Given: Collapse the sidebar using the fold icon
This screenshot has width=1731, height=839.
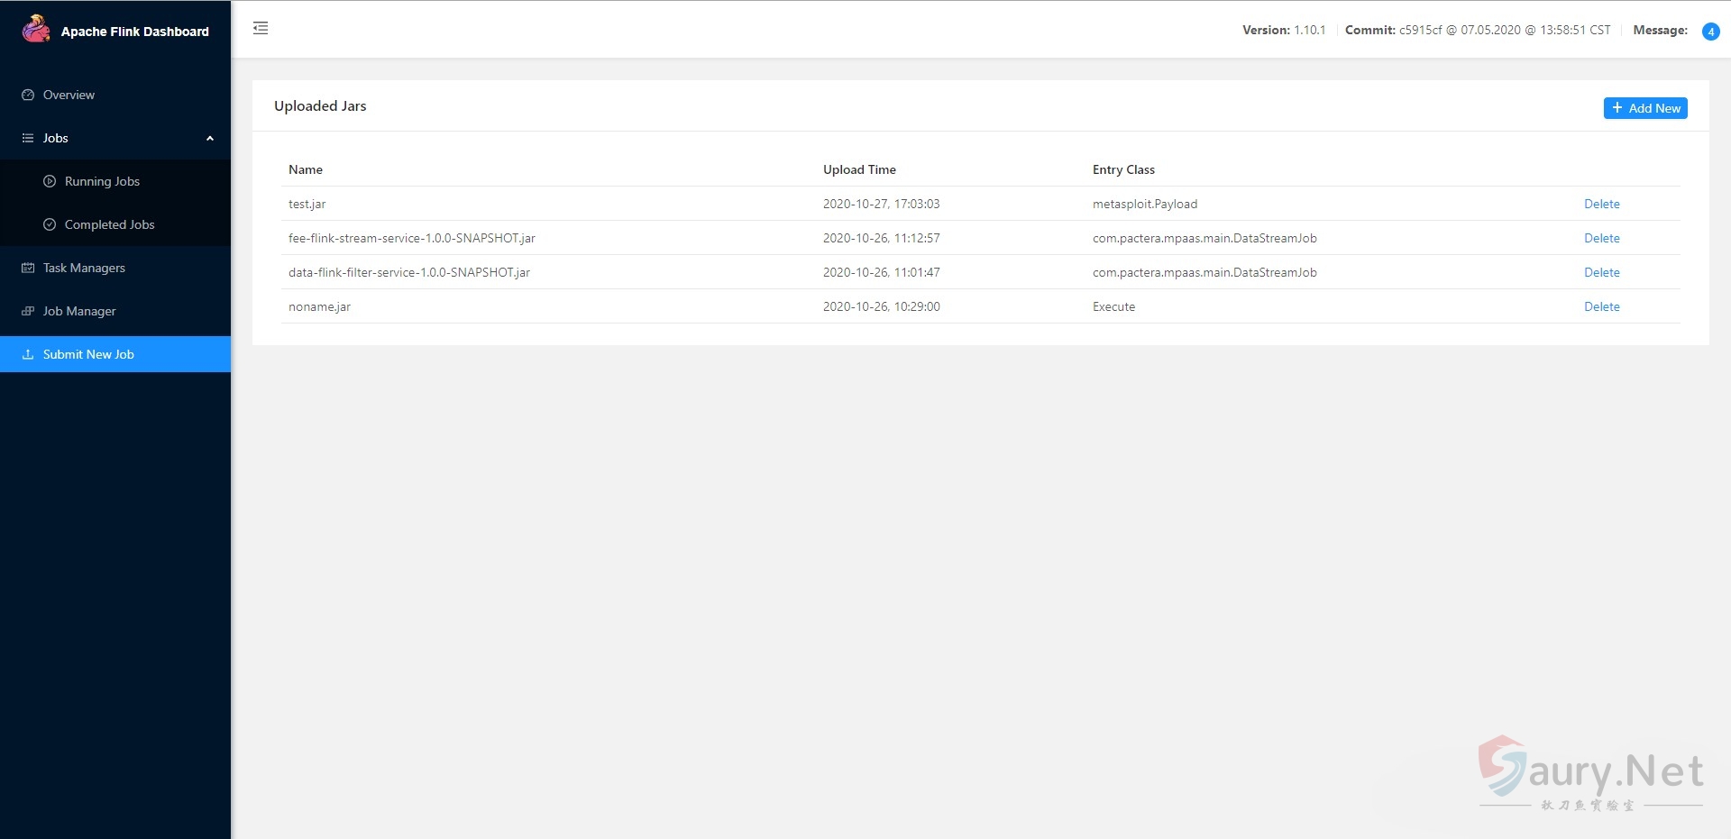Looking at the screenshot, I should pos(261,29).
